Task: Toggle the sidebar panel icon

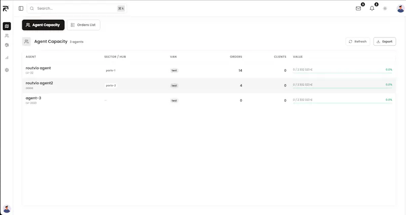Action: tap(21, 9)
